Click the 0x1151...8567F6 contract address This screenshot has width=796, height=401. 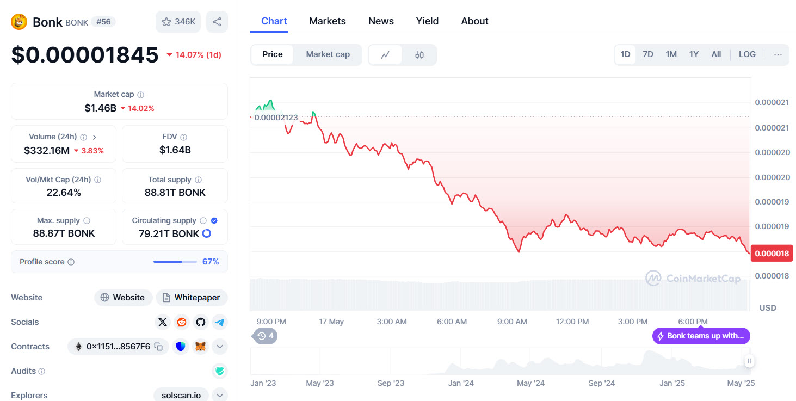[x=118, y=347]
